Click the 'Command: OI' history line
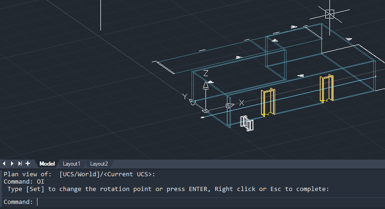Screen dimensions: 385x209 coord(24,182)
